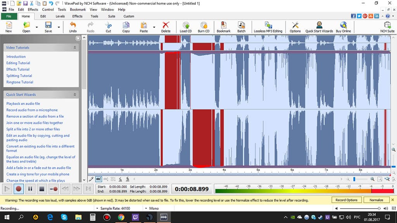Click the New file toolbar icon

tap(9, 27)
